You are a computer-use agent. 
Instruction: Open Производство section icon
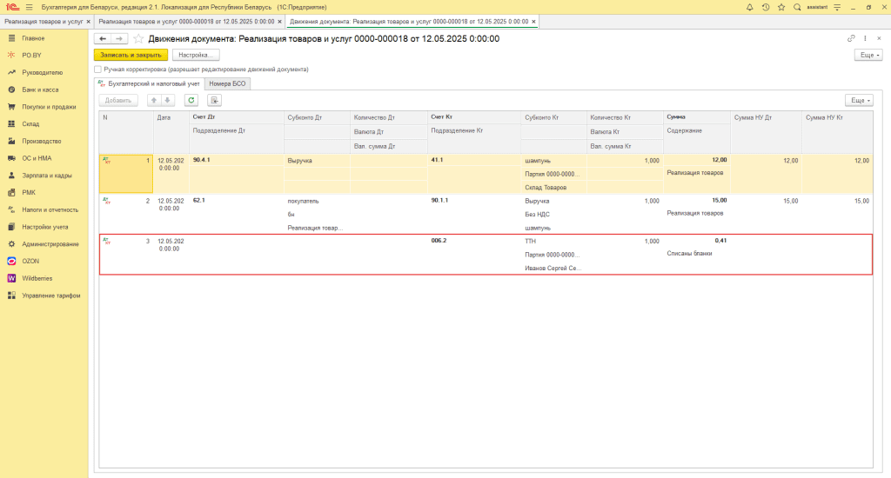(x=11, y=141)
